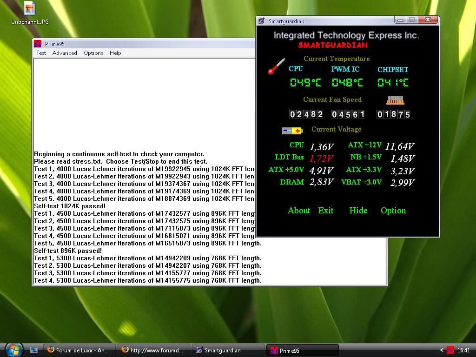Click Exit in Smartguardian
Image resolution: width=476 pixels, height=357 pixels.
coord(326,211)
